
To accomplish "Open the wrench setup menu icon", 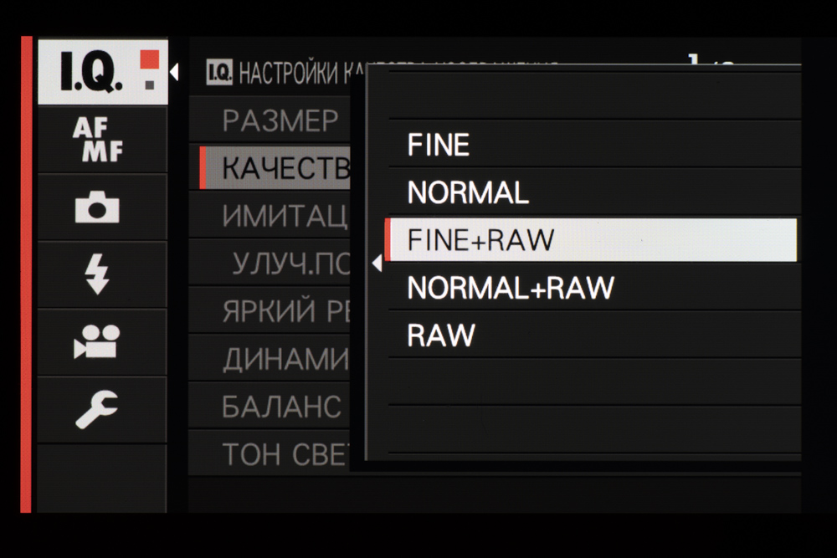I will 98,408.
